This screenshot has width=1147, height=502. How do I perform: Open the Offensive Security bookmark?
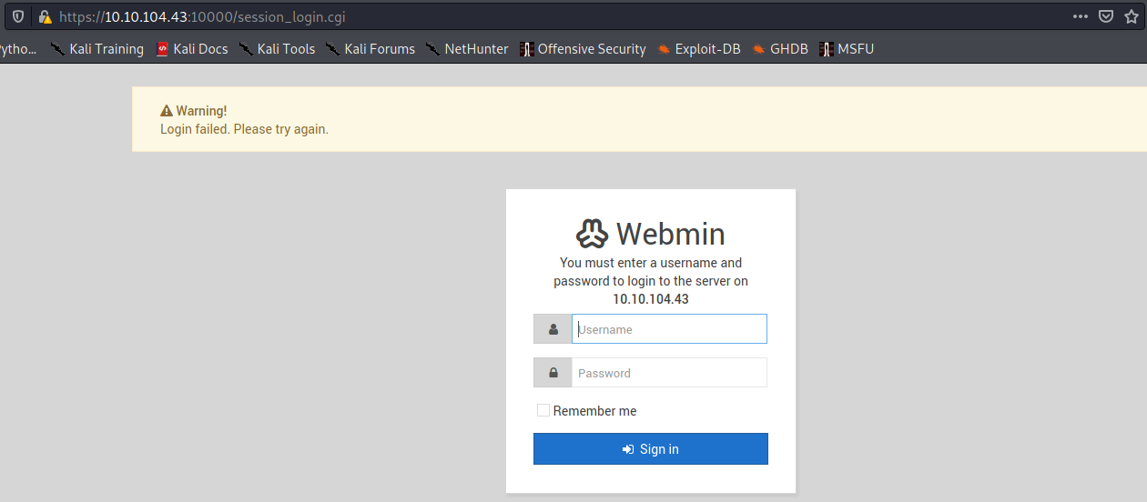coord(583,49)
